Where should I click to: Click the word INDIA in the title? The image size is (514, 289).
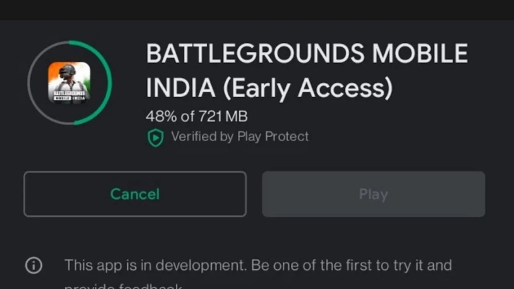pos(181,88)
